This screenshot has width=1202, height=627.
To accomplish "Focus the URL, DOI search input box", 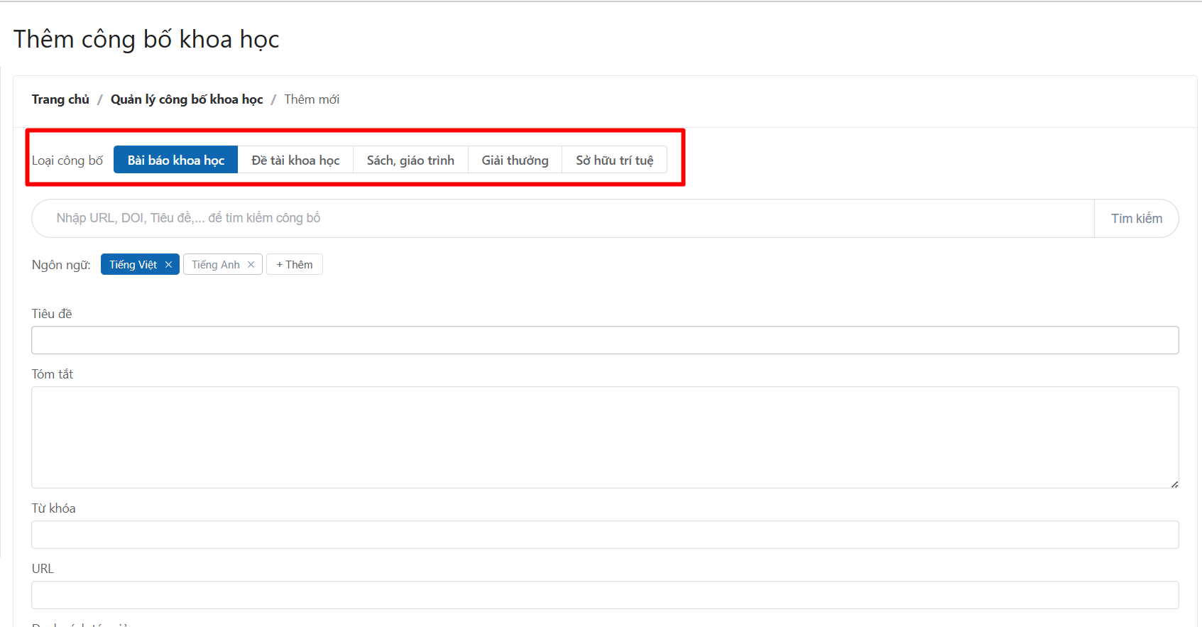I will (562, 219).
